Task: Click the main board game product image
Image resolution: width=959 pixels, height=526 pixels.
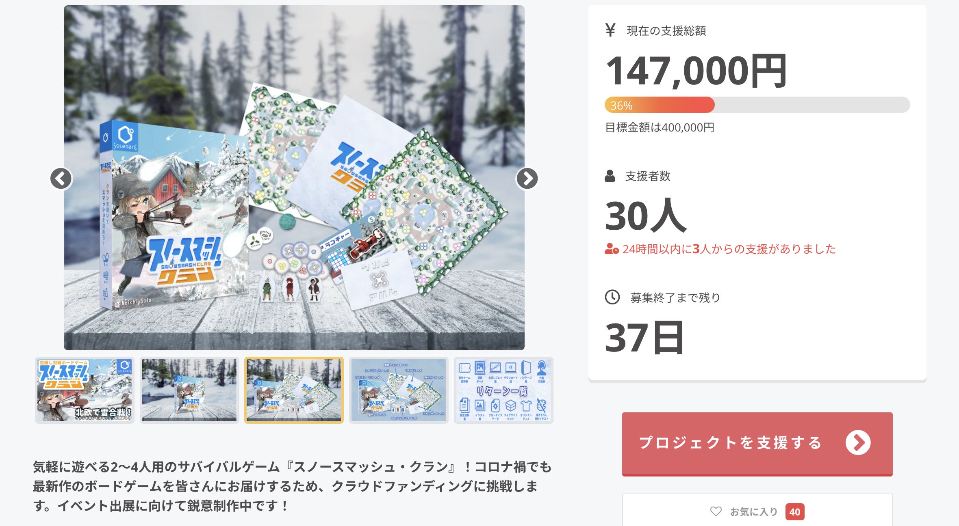Action: (294, 177)
